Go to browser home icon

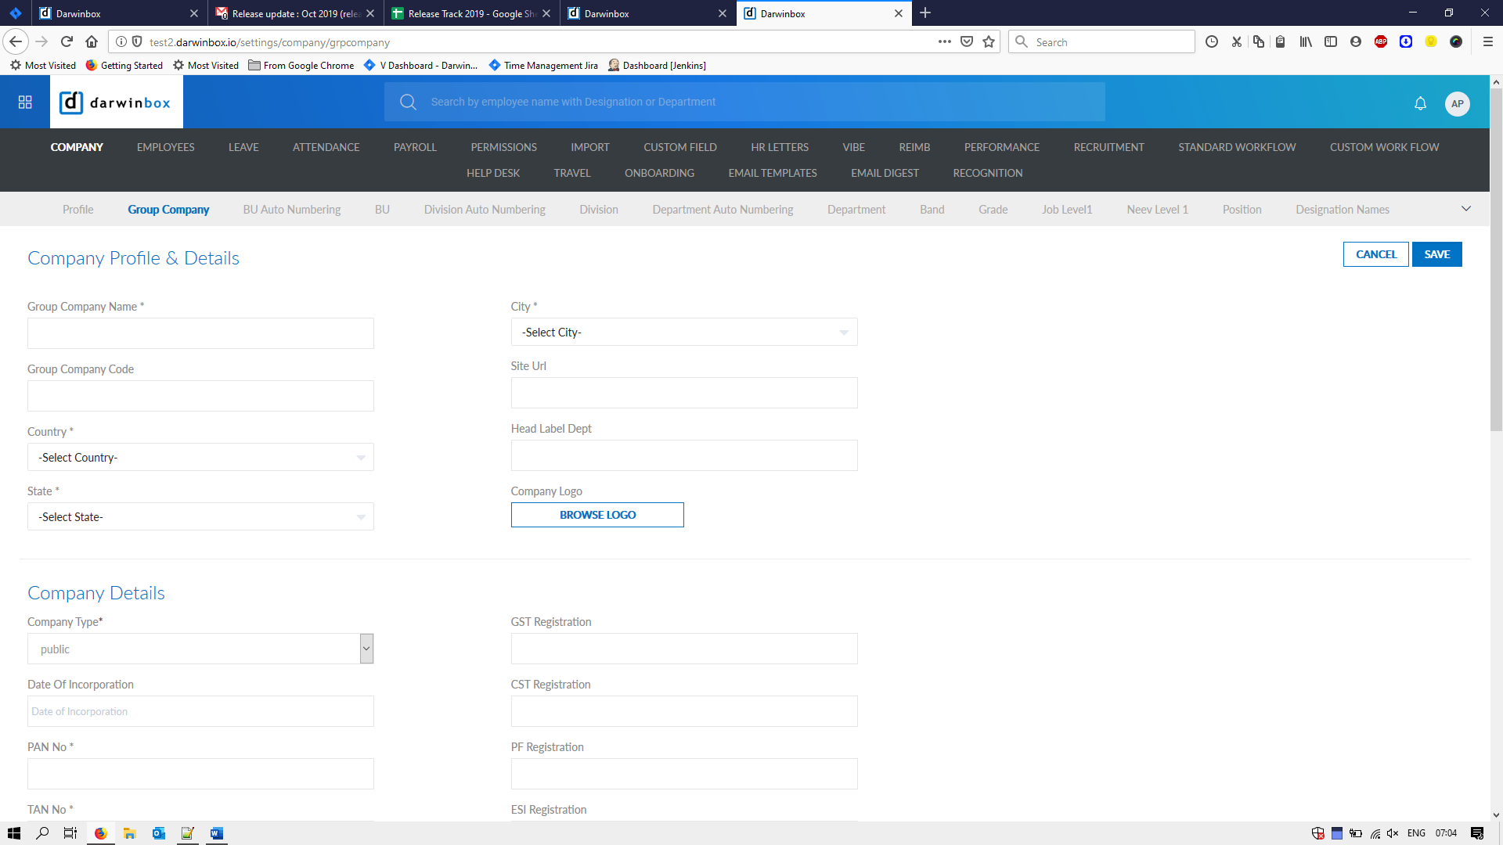pyautogui.click(x=92, y=42)
